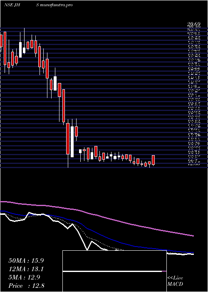Select the 50MA : 15.9 readout
Viewport: 208px width, 292px height.
(x=26, y=261)
